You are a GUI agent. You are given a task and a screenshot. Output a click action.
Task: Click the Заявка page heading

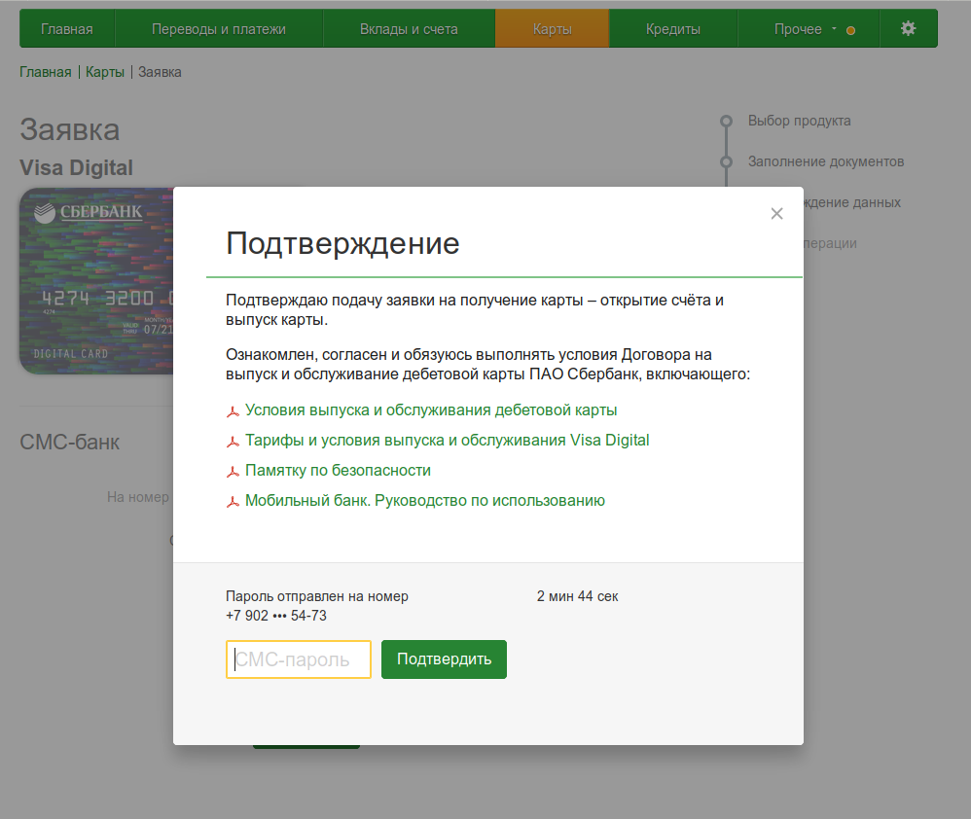(x=69, y=130)
